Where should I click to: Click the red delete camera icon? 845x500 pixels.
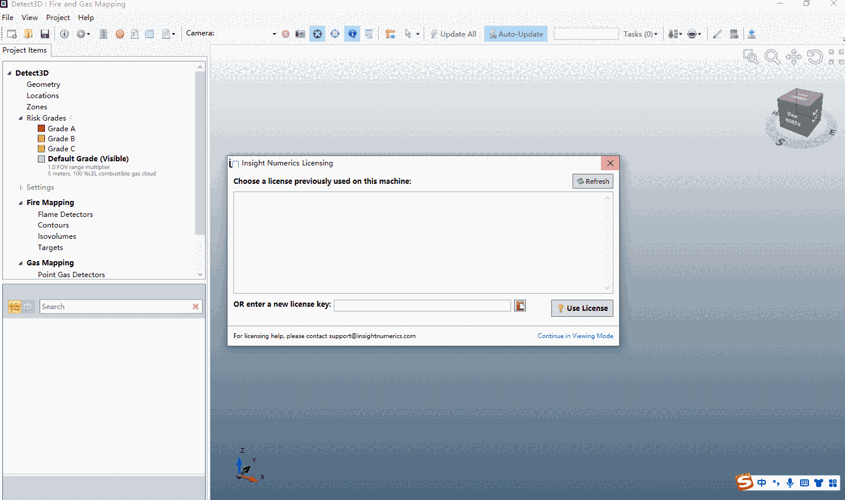[x=286, y=34]
